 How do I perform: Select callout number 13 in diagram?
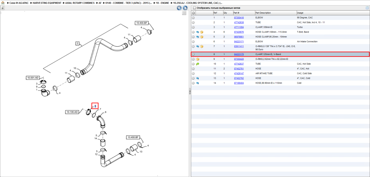[x=141, y=152]
